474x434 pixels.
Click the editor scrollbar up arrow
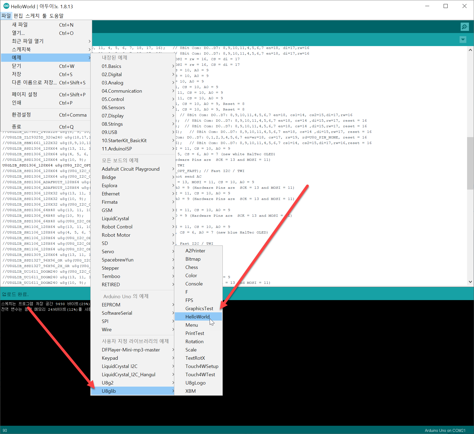[470, 50]
